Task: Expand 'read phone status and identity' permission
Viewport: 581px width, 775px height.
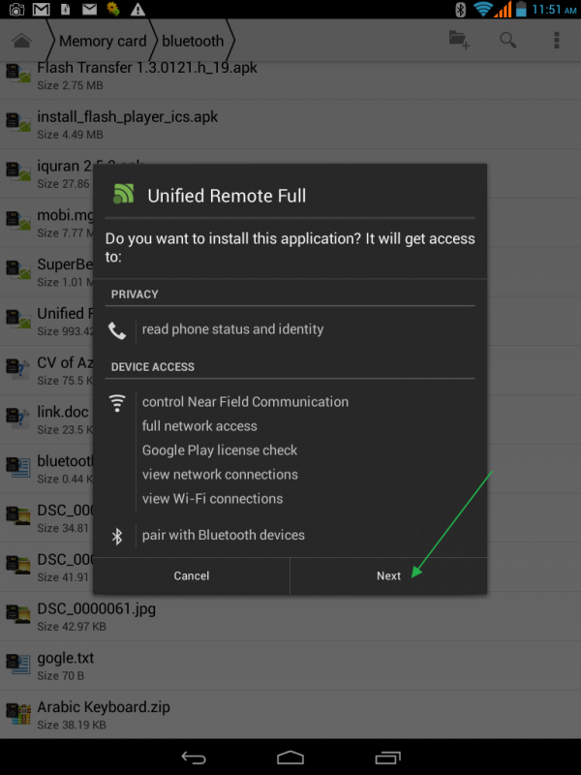Action: click(x=232, y=329)
